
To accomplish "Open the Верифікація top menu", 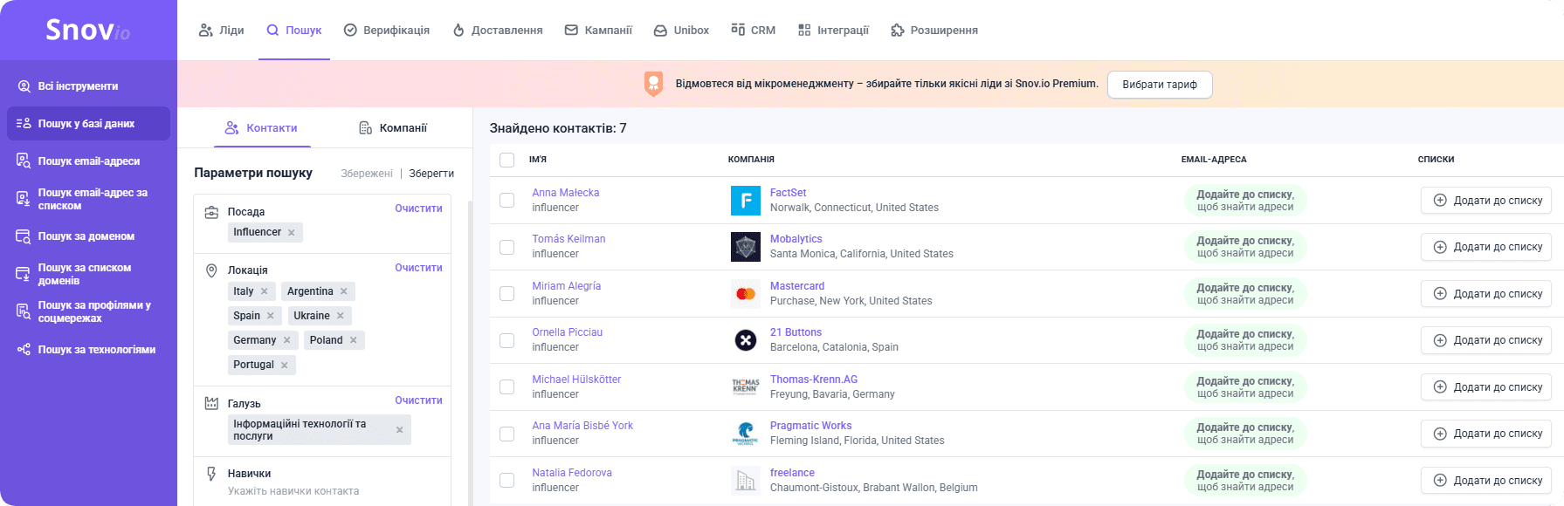I will 386,31.
